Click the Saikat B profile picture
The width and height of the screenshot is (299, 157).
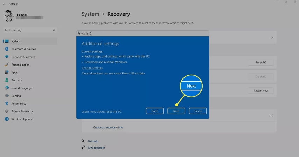coord(9,16)
